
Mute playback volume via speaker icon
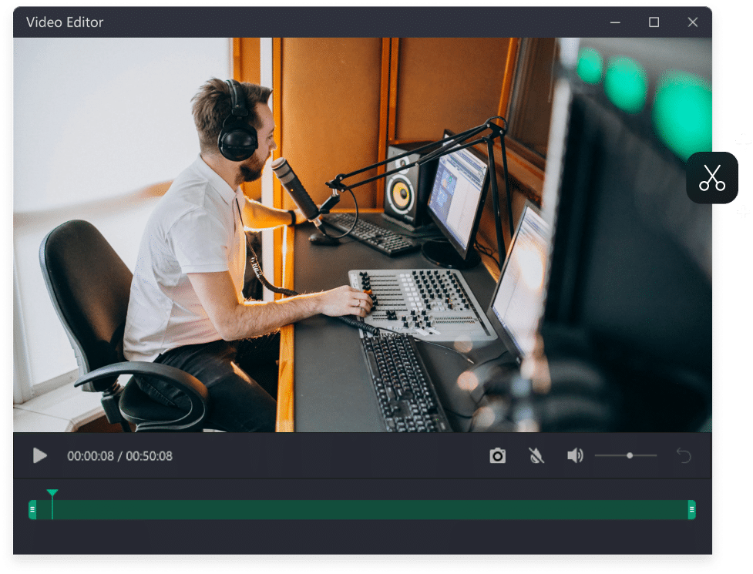(575, 455)
